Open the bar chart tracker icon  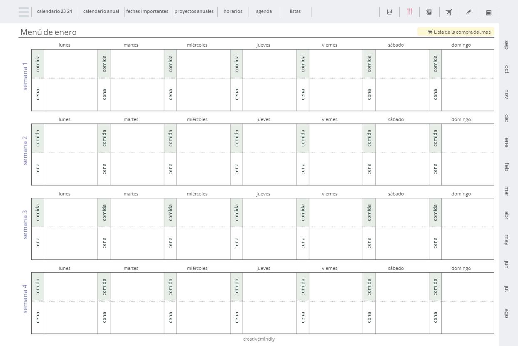point(389,12)
